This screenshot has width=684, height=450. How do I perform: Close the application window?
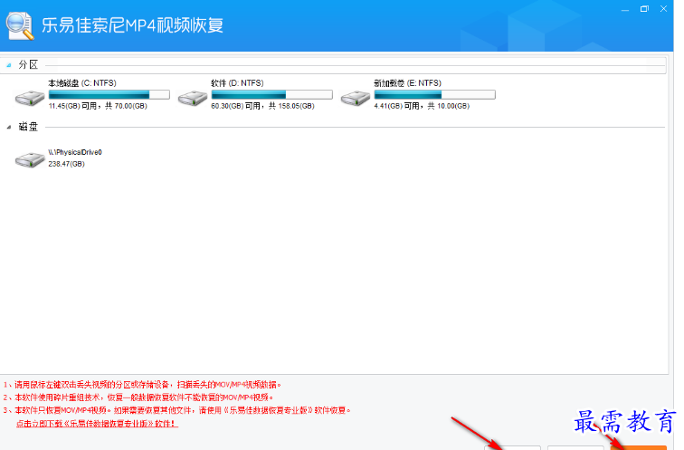coord(663,9)
